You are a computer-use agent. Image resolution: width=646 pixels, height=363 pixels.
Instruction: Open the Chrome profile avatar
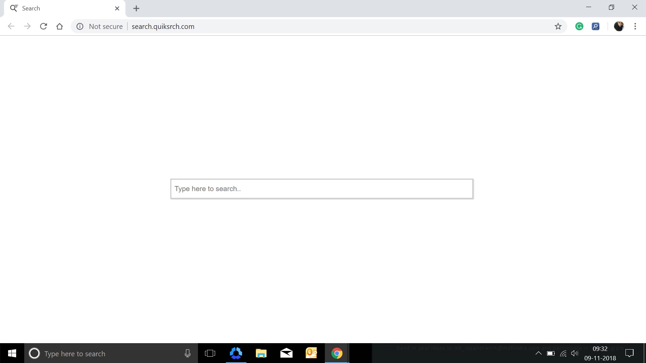pyautogui.click(x=619, y=26)
